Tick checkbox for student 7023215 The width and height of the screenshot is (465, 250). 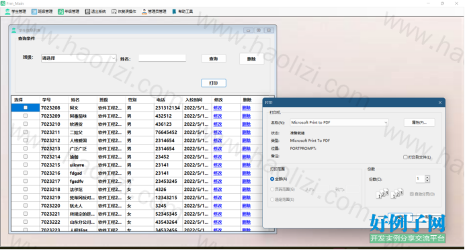pyautogui.click(x=26, y=165)
